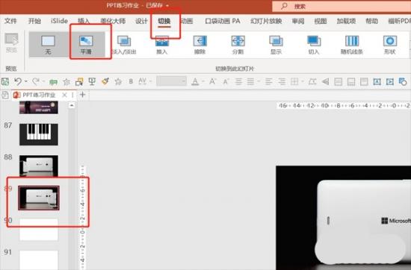This screenshot has height=270, width=411.
Task: Switch to the 设计 (Design) tab
Action: coord(141,21)
